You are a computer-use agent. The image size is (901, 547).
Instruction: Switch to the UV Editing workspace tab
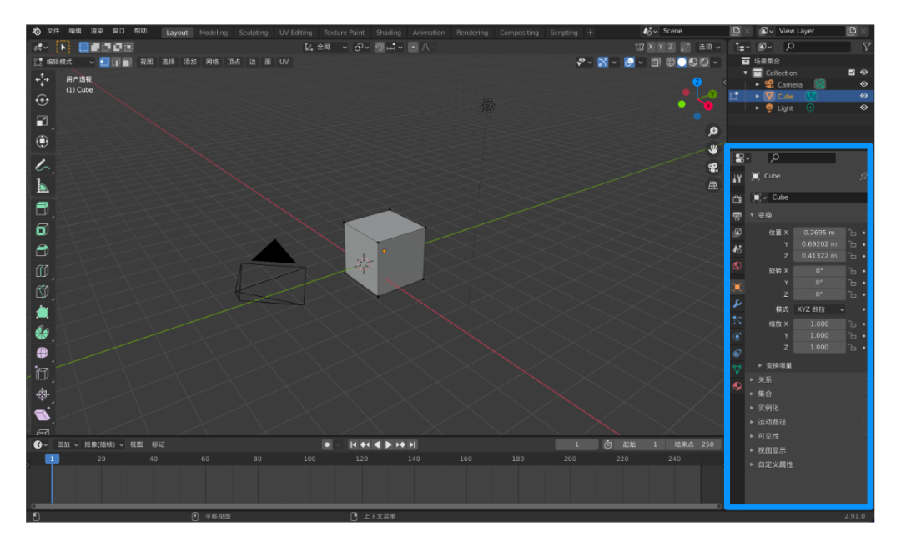tap(295, 33)
